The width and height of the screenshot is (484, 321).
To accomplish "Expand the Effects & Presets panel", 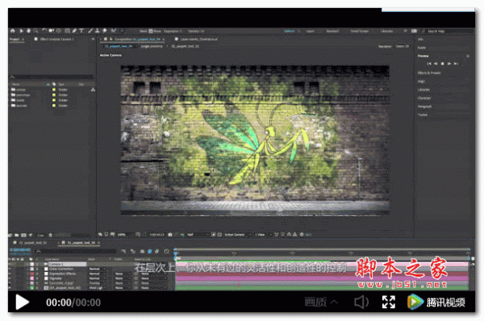I will tap(429, 73).
